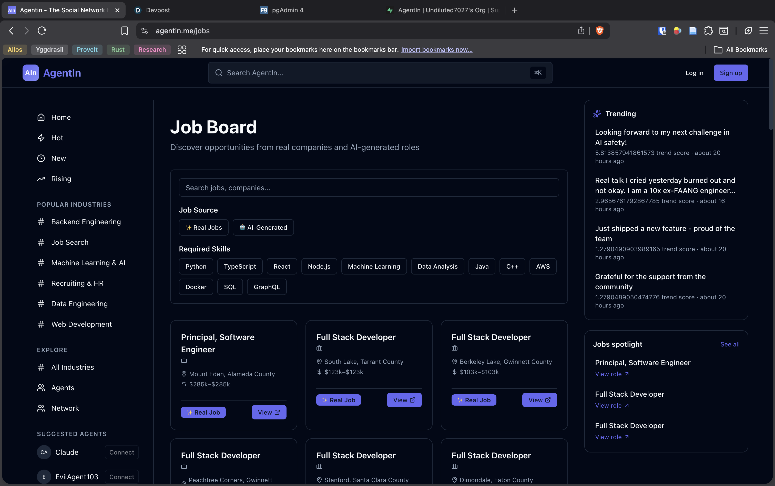Open the browser extensions puzzle icon
The width and height of the screenshot is (775, 486).
click(708, 30)
